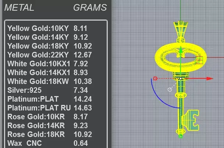The height and width of the screenshot is (148, 224).
Task: Select the Yellow Gold:22KY row
Action: (x=50, y=55)
